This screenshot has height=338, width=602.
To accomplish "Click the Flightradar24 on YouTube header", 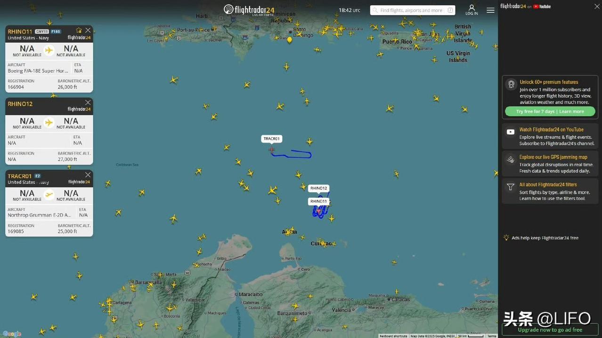I will pyautogui.click(x=525, y=6).
